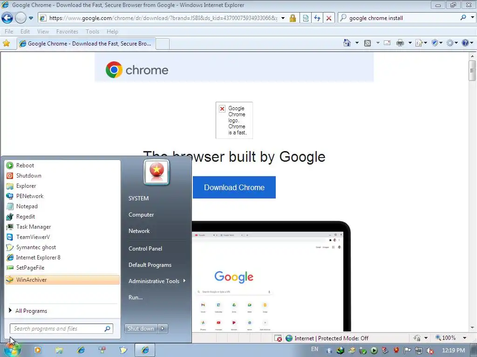This screenshot has height=357, width=477.
Task: Expand the Print options dropdown arrow
Action: pos(410,43)
